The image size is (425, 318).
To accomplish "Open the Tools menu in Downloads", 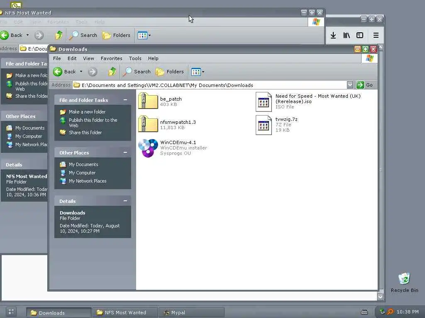I will [135, 58].
